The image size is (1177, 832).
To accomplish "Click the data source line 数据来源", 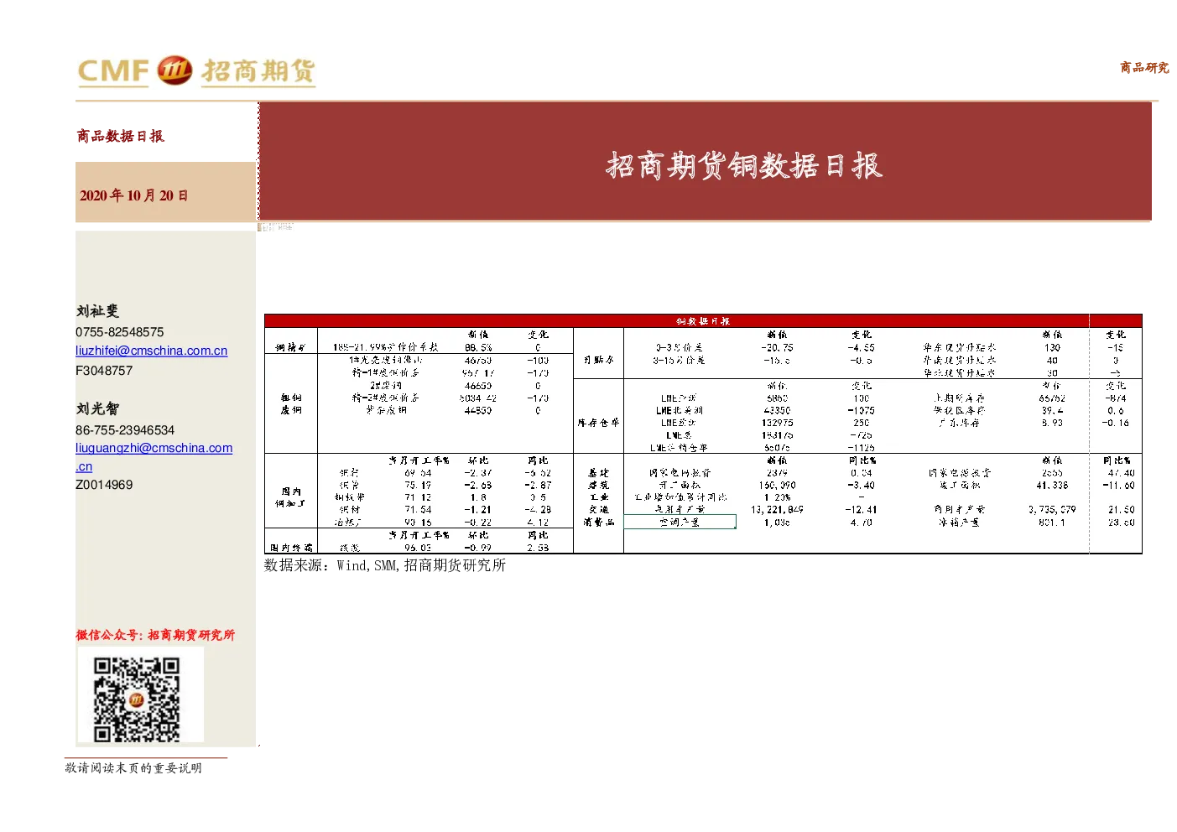I will 385,565.
